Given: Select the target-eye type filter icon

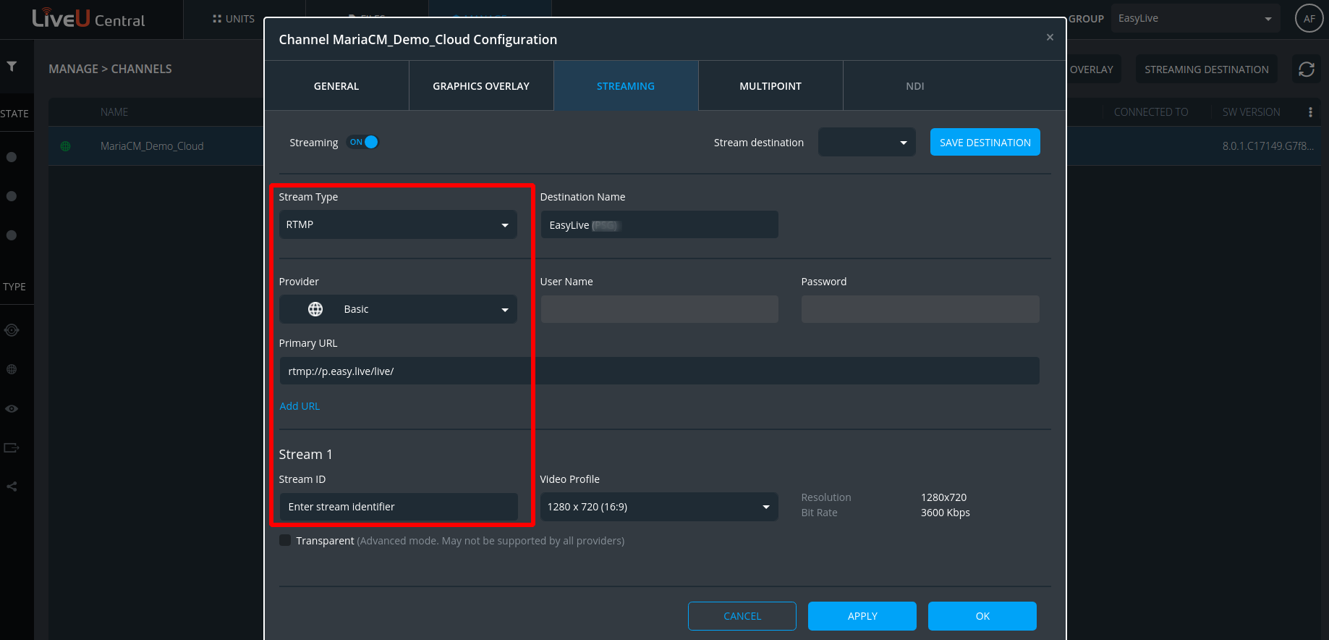Looking at the screenshot, I should (12, 330).
